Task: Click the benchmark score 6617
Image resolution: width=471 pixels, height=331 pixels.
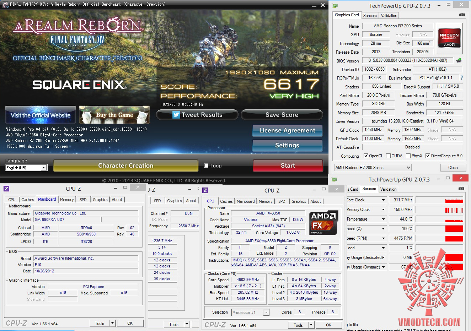Action: pos(291,84)
